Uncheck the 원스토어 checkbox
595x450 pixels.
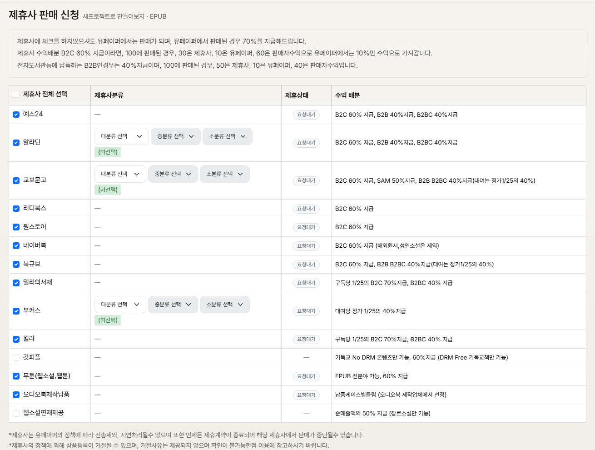pyautogui.click(x=16, y=227)
